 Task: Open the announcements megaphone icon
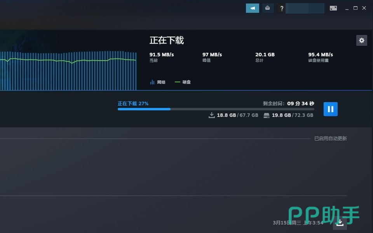coord(253,8)
